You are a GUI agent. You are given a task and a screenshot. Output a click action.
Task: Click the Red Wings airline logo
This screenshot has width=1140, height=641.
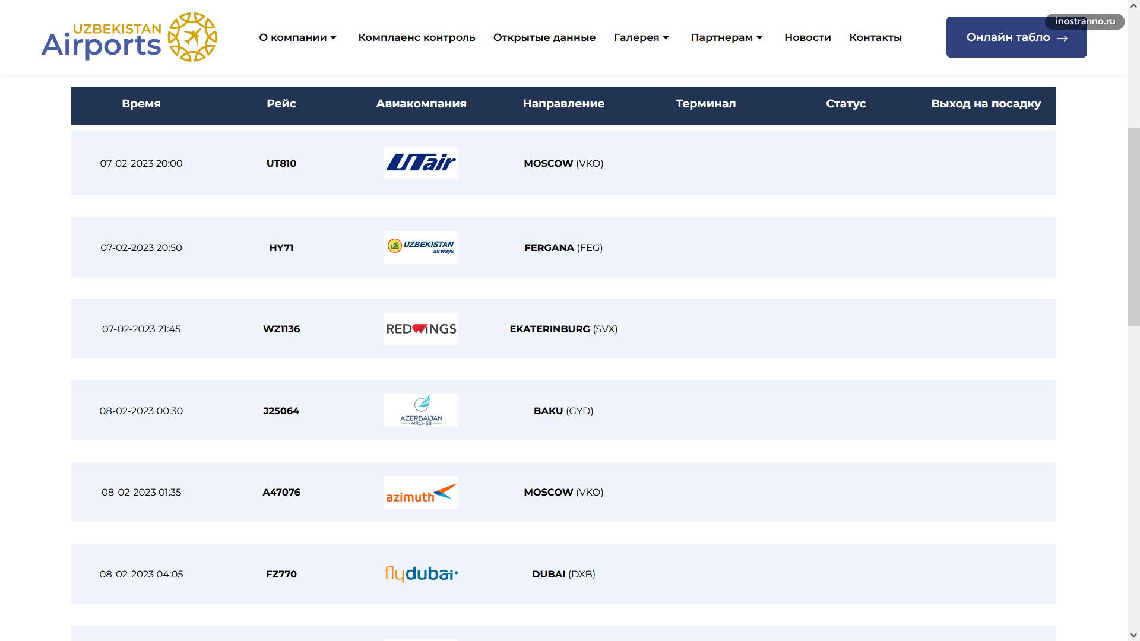click(x=421, y=329)
